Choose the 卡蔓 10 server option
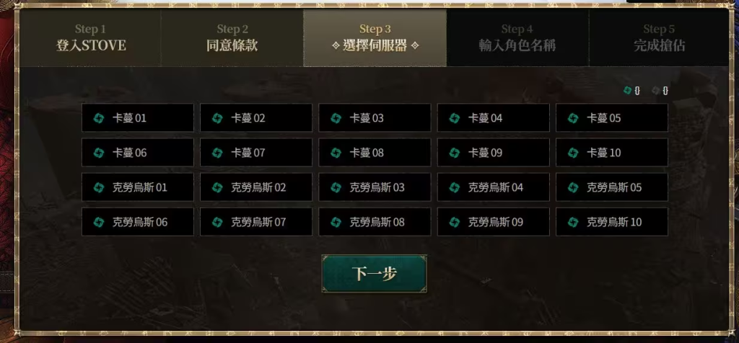Image resolution: width=739 pixels, height=343 pixels. (x=612, y=153)
